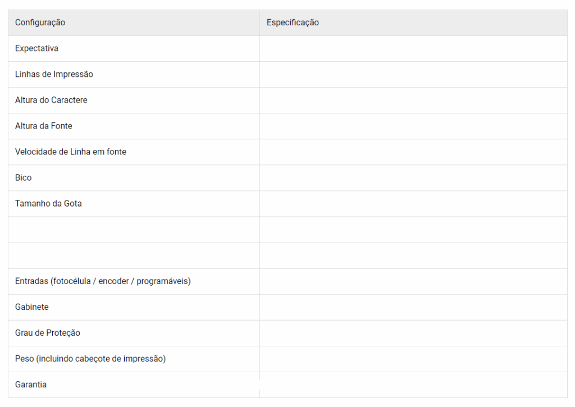The image size is (575, 407).
Task: Click the Grau de Proteção label
Action: (x=48, y=333)
